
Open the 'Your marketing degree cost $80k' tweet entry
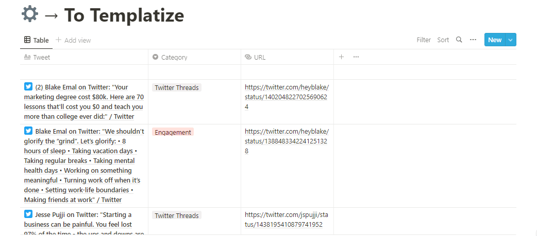click(x=84, y=102)
